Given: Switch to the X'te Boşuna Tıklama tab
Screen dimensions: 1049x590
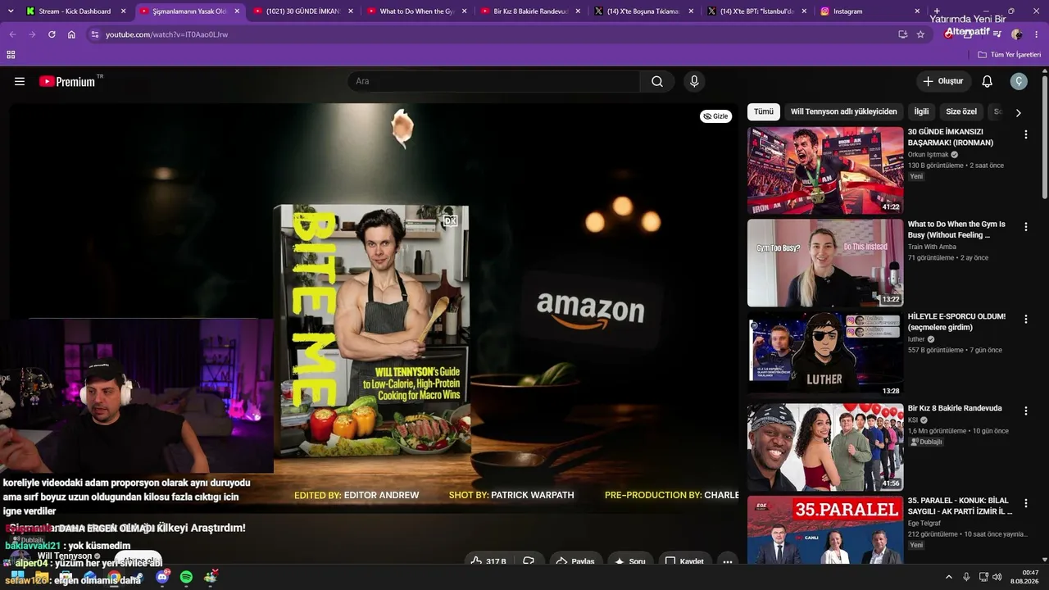Looking at the screenshot, I should click(x=643, y=11).
